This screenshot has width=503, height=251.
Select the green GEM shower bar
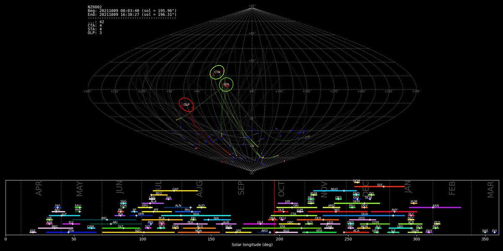[357, 203]
